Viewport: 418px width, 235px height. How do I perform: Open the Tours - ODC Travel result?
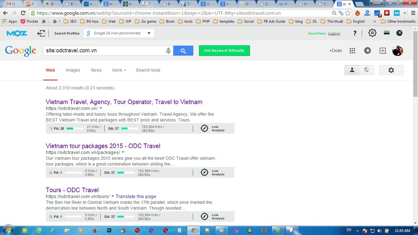click(x=72, y=190)
